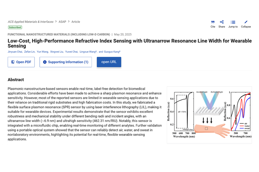
Task: Click the PDF icon in Open PDF
Action: 13,62
